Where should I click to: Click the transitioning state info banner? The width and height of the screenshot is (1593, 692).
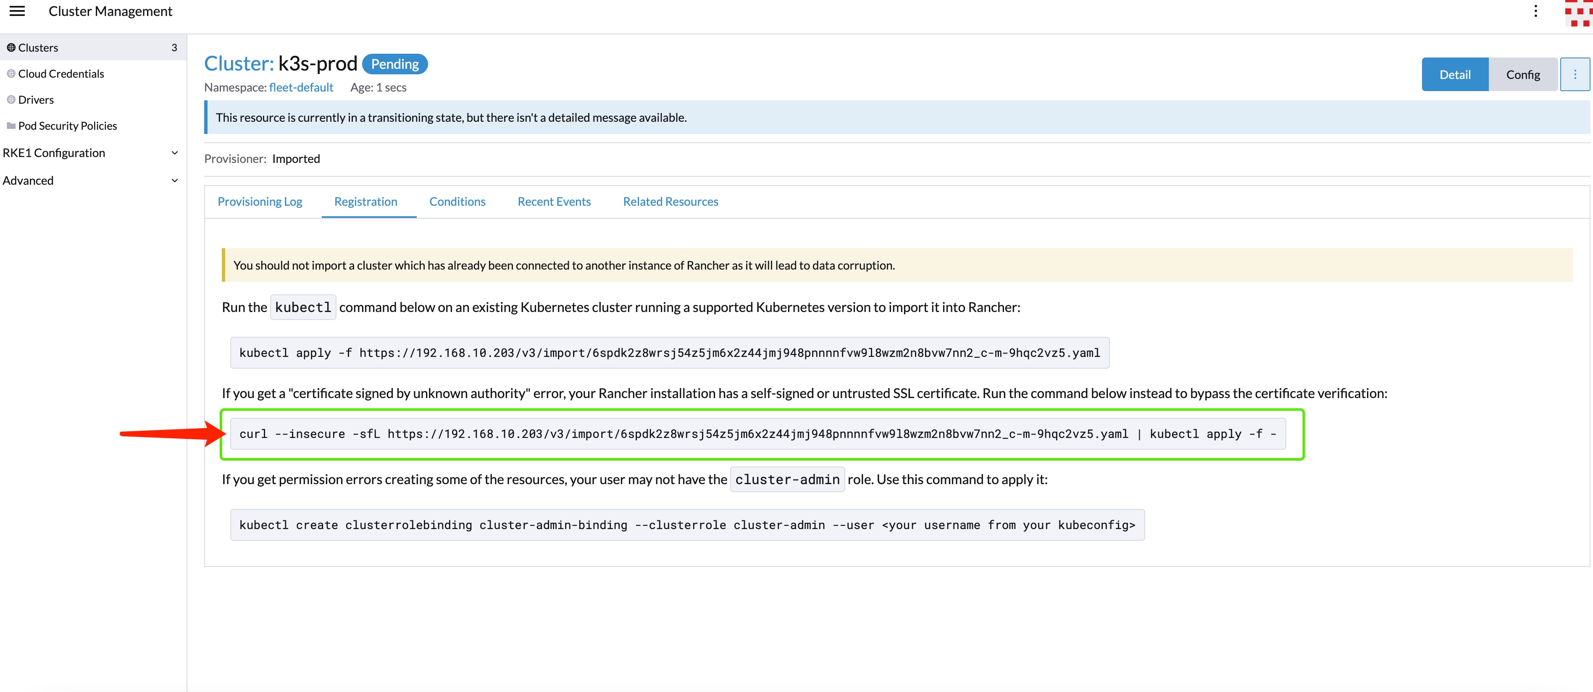(896, 118)
